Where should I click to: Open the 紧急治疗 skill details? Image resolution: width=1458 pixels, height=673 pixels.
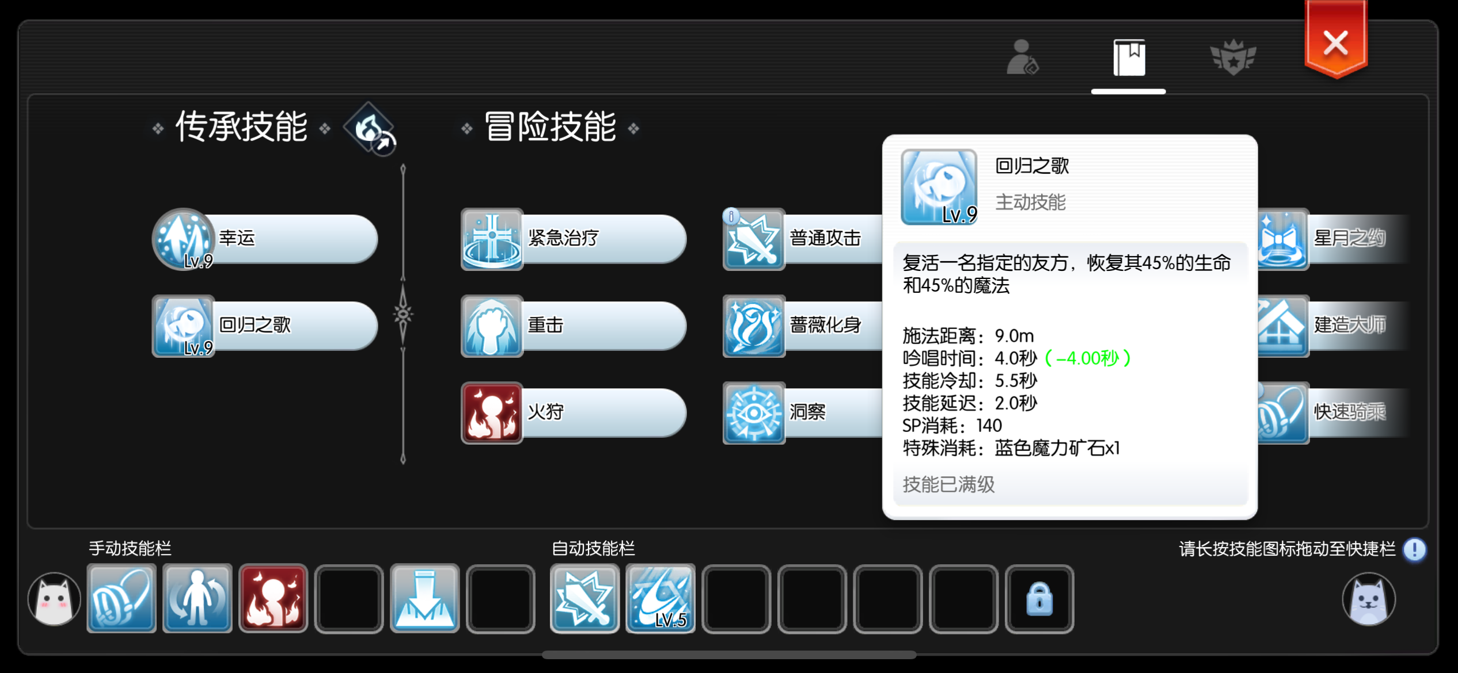tap(574, 239)
